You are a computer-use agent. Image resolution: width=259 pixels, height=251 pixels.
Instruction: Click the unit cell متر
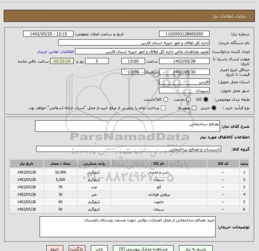94,195
